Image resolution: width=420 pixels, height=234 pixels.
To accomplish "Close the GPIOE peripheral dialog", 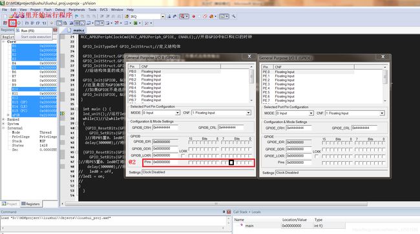I will [x=383, y=57].
